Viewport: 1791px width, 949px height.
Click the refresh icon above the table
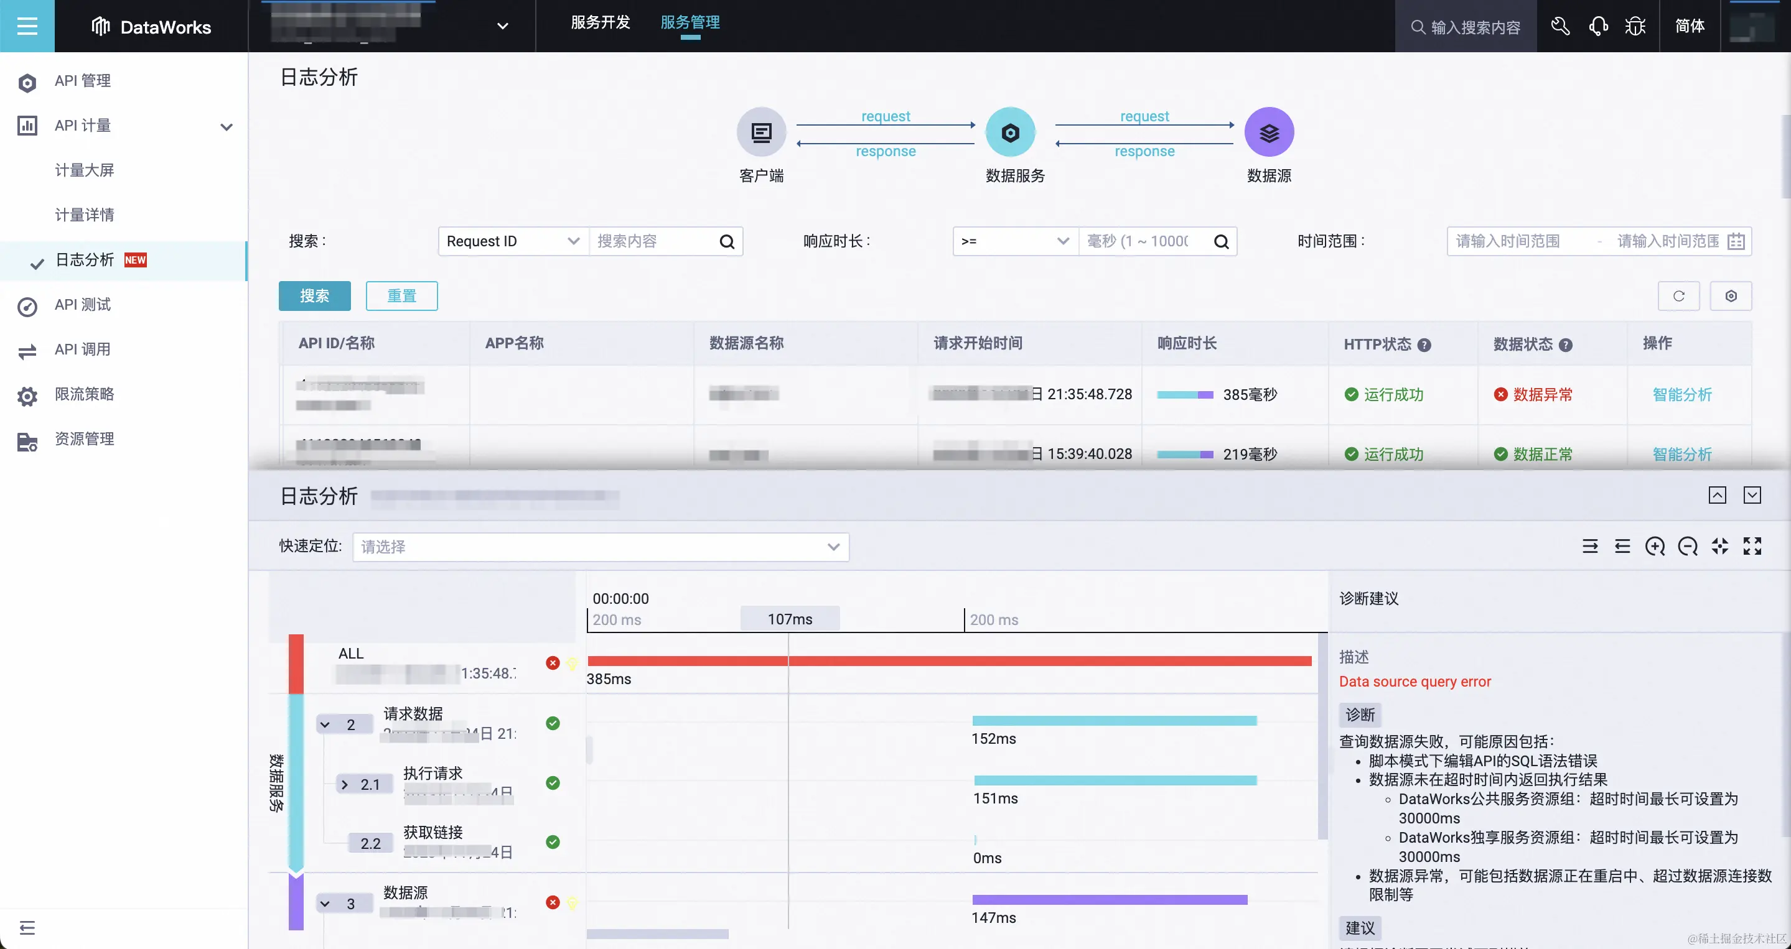tap(1678, 296)
